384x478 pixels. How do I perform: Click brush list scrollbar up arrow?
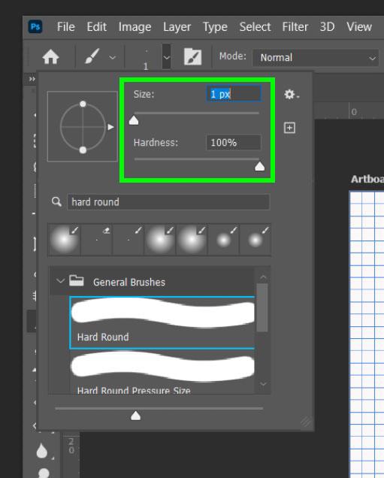(263, 277)
